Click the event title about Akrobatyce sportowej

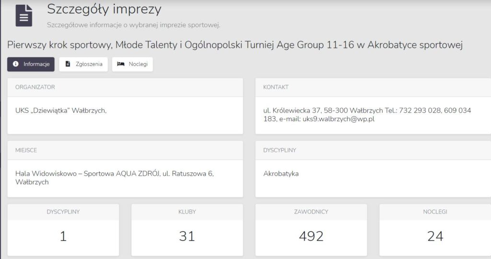tap(234, 45)
